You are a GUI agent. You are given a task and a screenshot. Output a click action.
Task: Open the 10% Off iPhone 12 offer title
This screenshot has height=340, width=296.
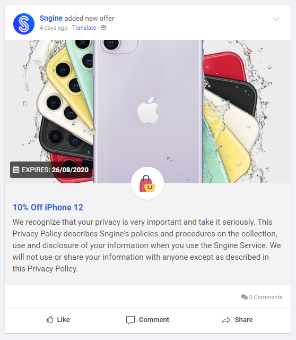pyautogui.click(x=48, y=208)
